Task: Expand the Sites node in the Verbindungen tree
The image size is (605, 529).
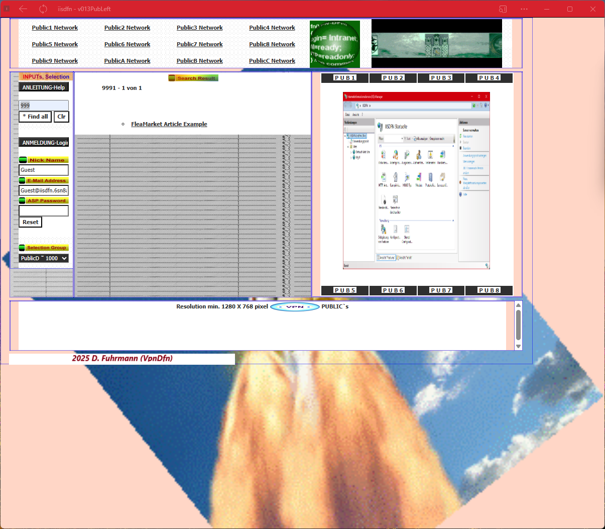Action: pos(347,146)
